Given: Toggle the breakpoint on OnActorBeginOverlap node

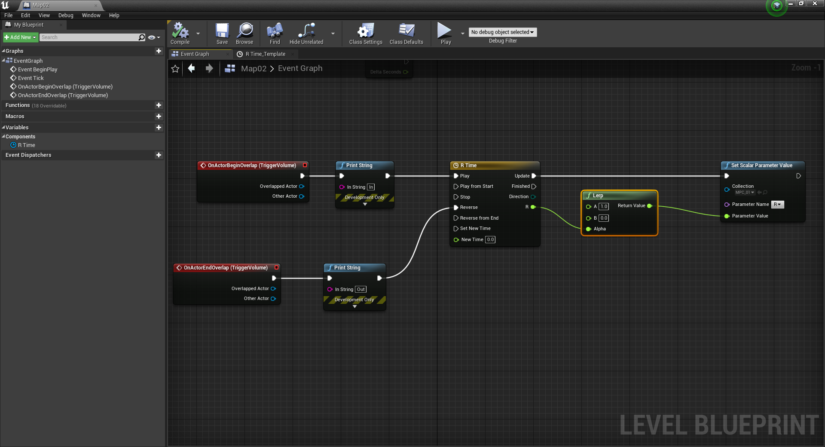Looking at the screenshot, I should [x=305, y=165].
